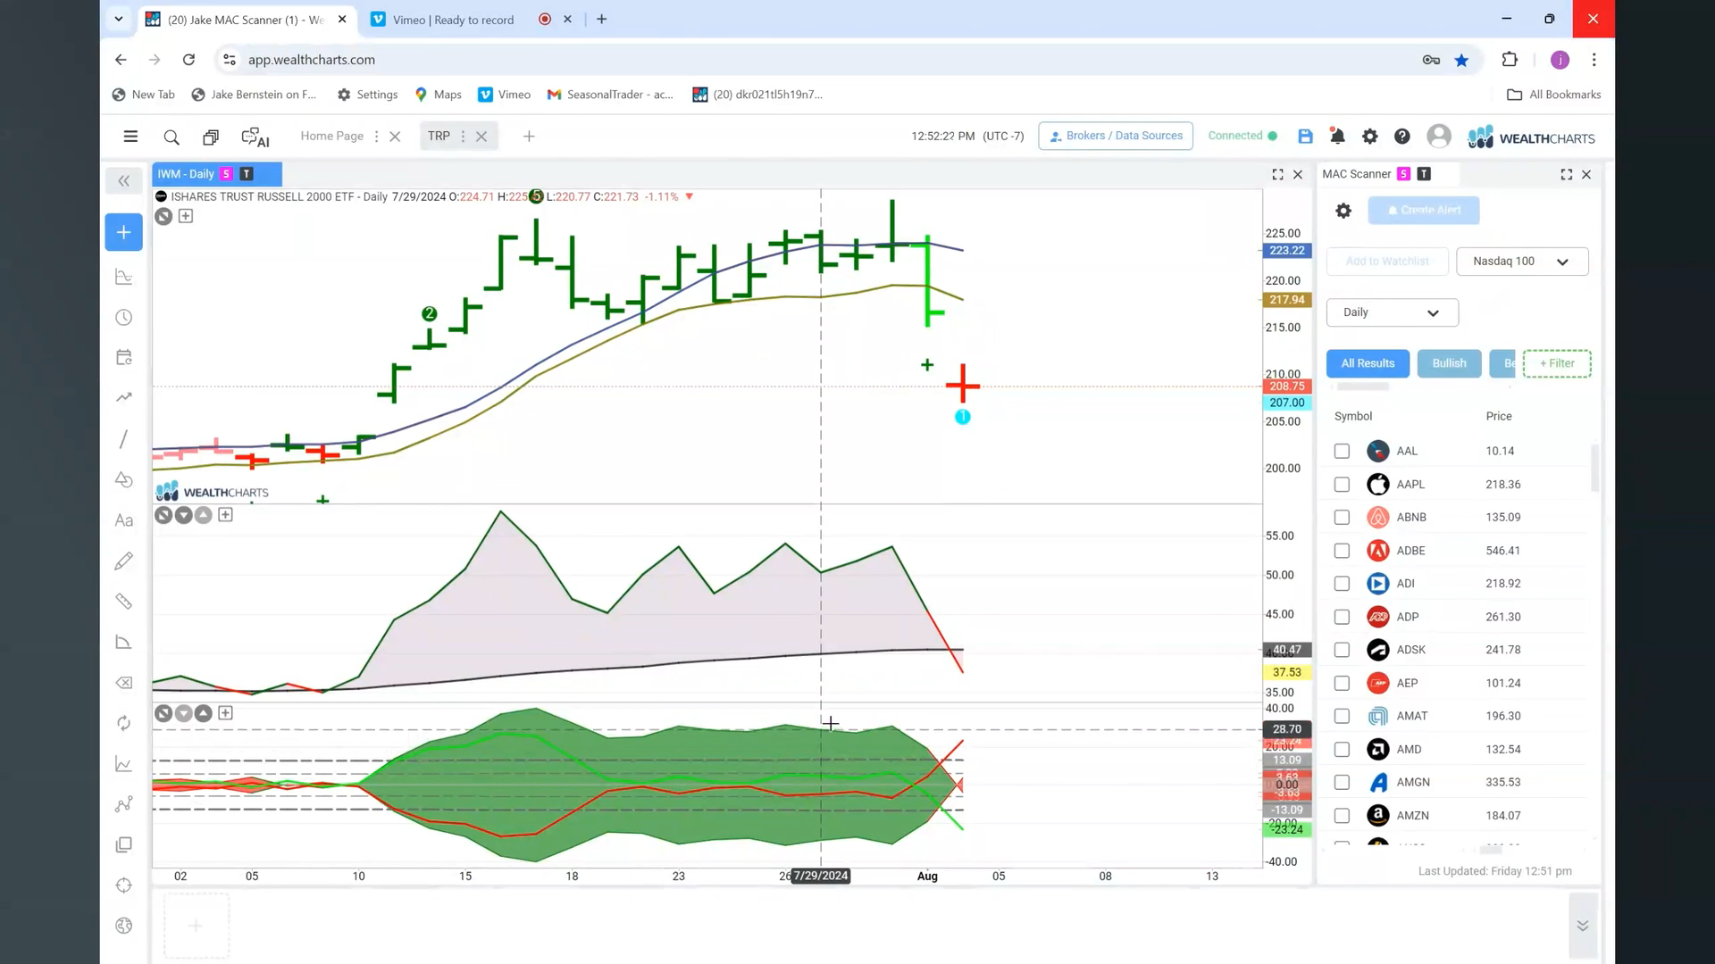1715x964 pixels.
Task: Check the AAPL checkbox
Action: tap(1342, 485)
